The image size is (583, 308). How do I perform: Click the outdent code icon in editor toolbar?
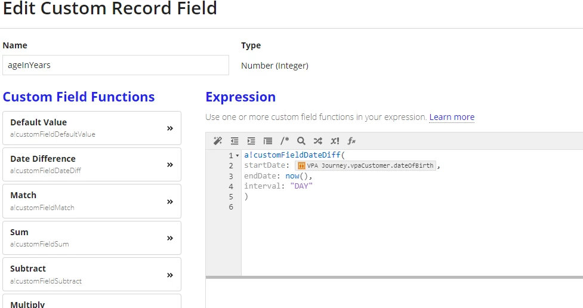(235, 141)
